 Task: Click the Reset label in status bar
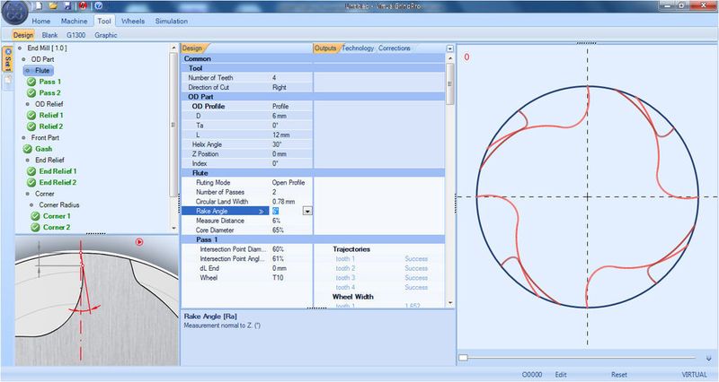click(619, 375)
